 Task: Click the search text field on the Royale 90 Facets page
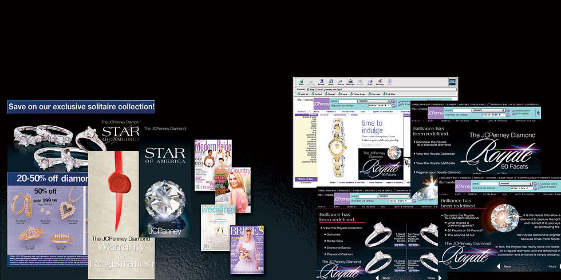coord(462,110)
